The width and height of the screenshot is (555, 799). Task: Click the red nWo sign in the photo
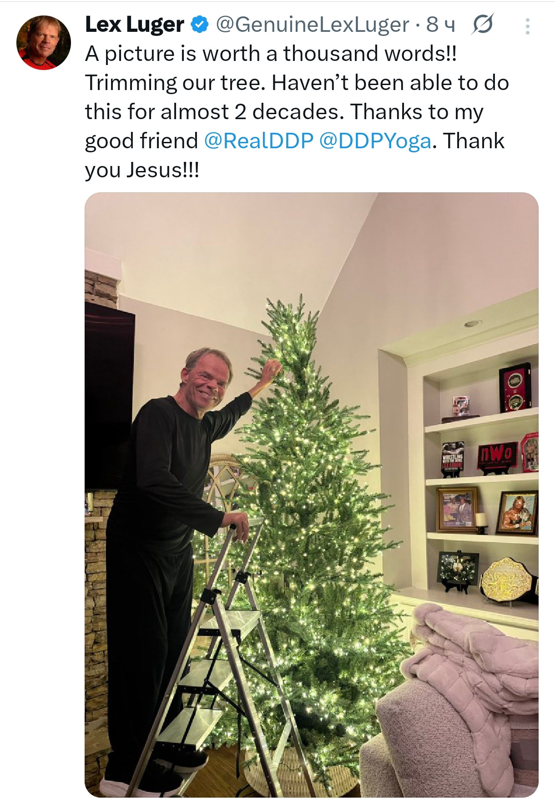point(497,454)
